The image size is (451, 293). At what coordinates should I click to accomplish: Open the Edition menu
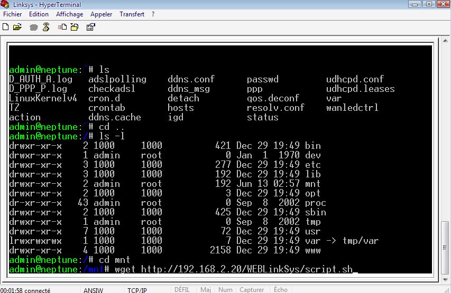39,14
